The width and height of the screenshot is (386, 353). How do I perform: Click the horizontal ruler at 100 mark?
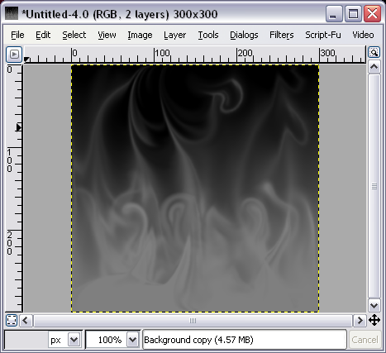[162, 53]
